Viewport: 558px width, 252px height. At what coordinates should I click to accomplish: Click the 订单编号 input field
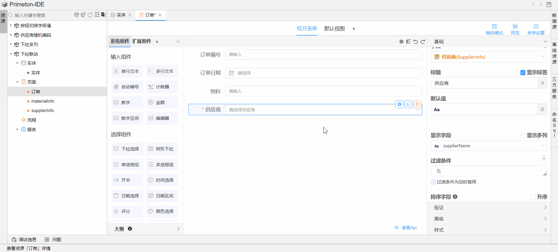[x=323, y=55]
